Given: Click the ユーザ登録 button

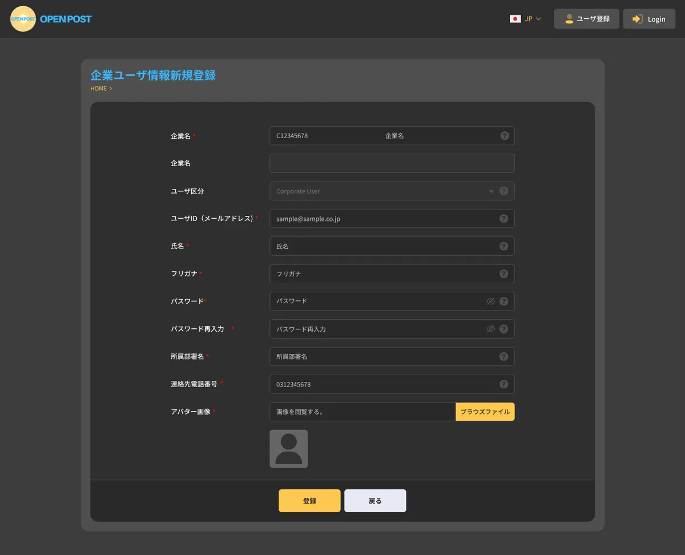Looking at the screenshot, I should [x=586, y=19].
